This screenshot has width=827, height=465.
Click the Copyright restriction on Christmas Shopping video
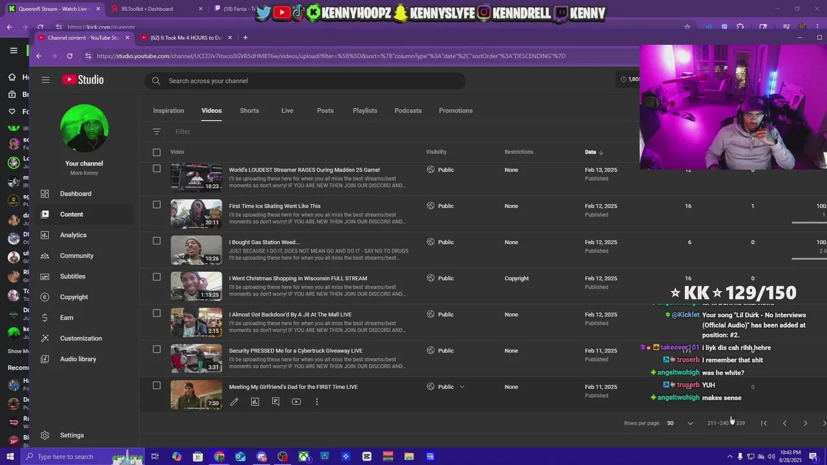click(x=517, y=278)
